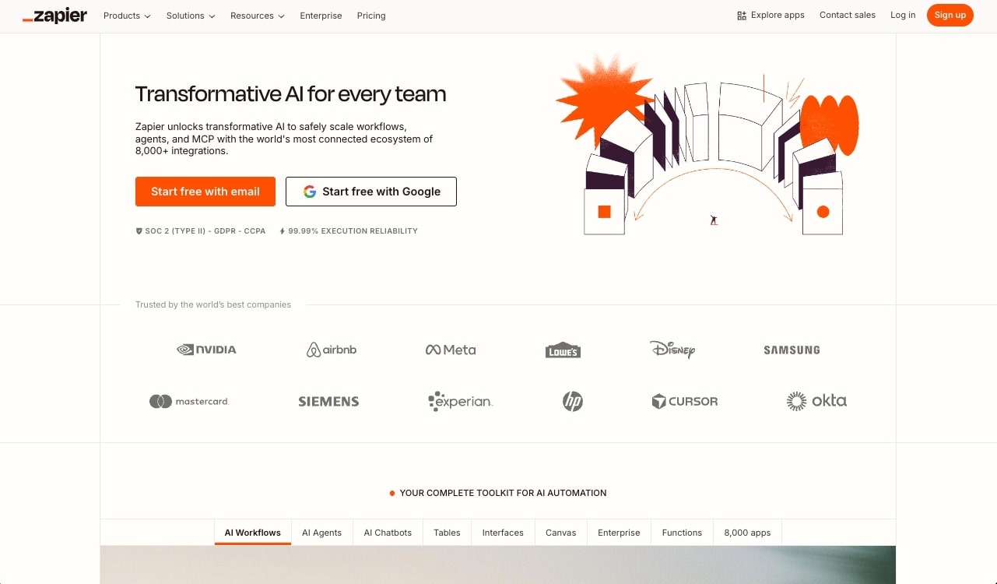Select the Functions tab

click(682, 533)
